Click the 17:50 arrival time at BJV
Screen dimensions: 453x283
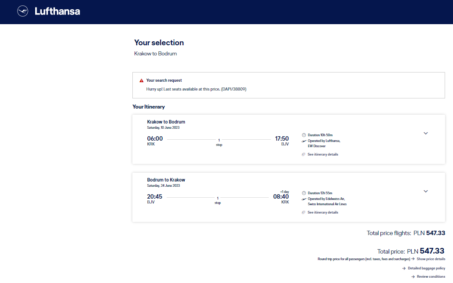[281, 138]
